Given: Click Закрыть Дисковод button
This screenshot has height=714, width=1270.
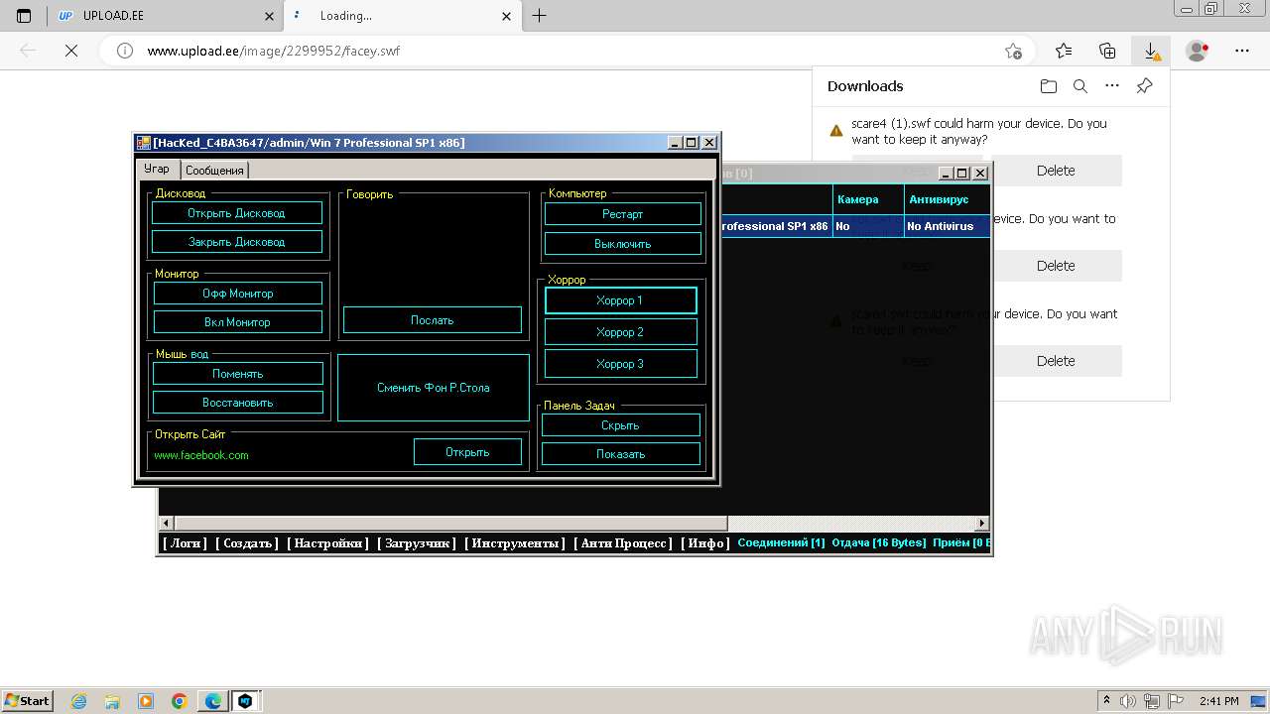Looking at the screenshot, I should coord(236,242).
